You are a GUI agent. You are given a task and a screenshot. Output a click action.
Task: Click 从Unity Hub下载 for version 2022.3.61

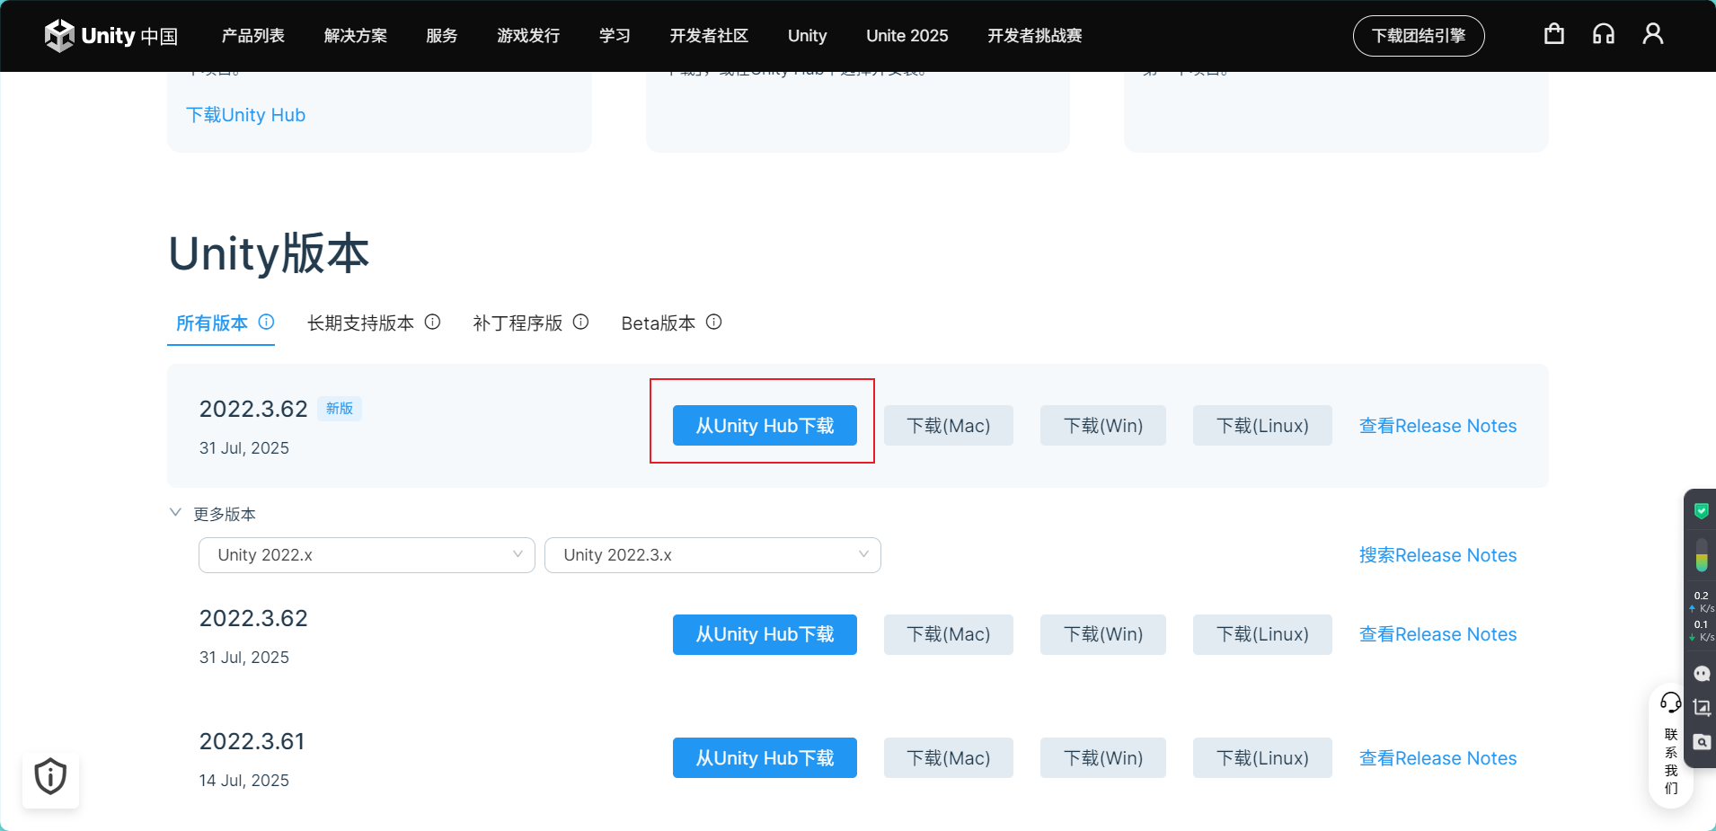[765, 757]
